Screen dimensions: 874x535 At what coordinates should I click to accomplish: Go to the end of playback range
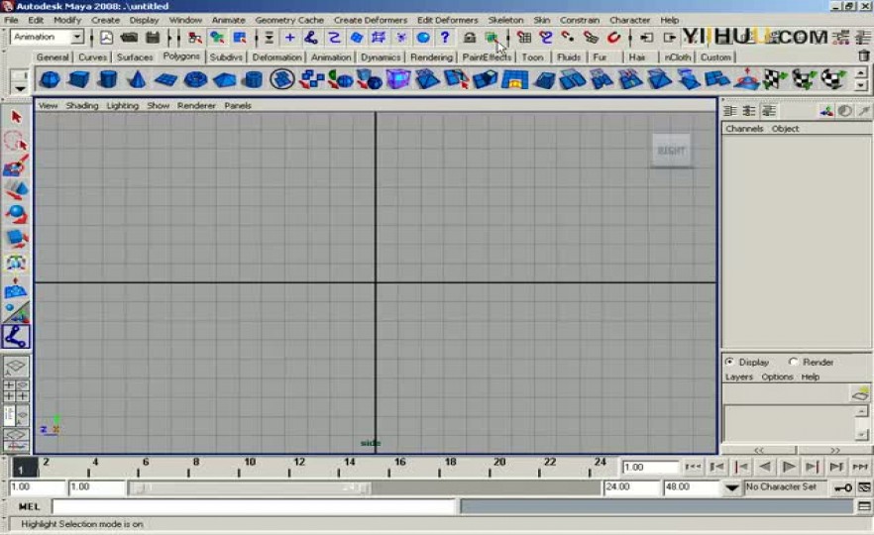860,467
